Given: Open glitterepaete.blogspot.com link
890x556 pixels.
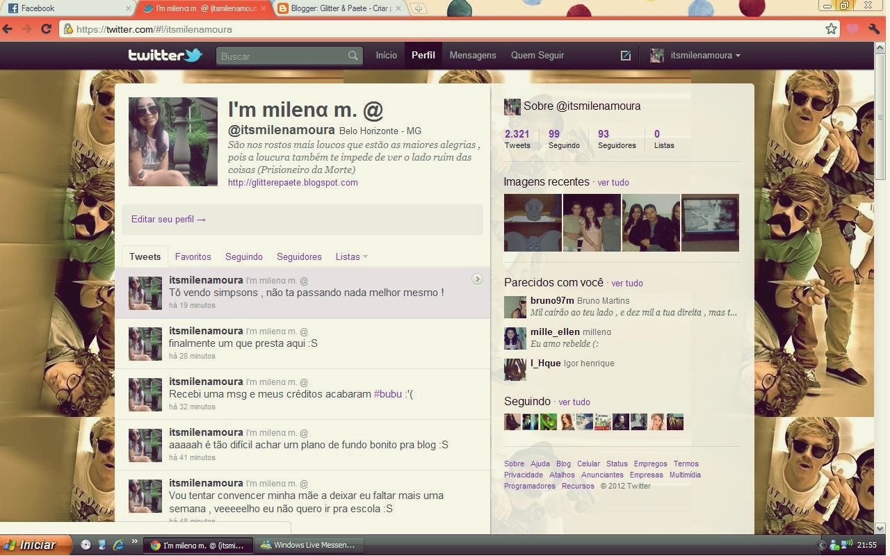Looking at the screenshot, I should pos(293,182).
